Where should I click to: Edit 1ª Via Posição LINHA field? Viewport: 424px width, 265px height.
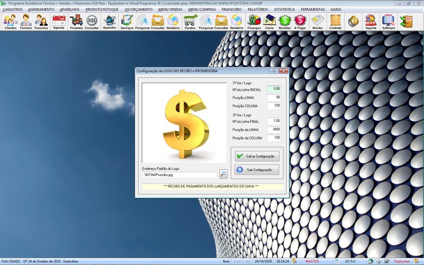point(274,98)
